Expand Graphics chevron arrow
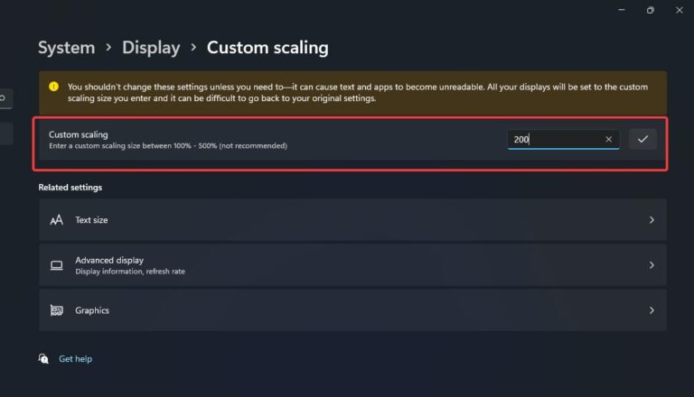The height and width of the screenshot is (397, 694). click(x=652, y=310)
